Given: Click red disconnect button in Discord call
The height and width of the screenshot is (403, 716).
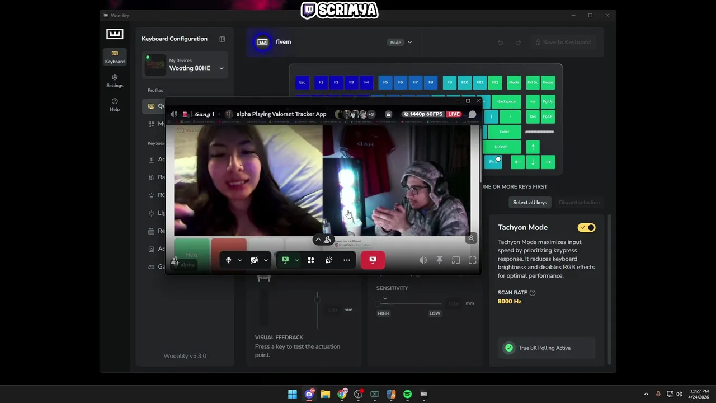Looking at the screenshot, I should click(x=373, y=260).
